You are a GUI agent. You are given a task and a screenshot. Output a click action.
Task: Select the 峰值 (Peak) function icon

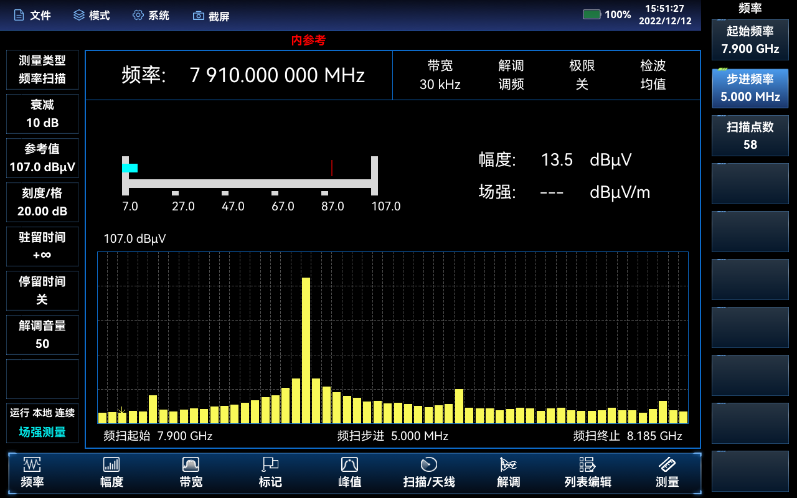[x=349, y=472]
